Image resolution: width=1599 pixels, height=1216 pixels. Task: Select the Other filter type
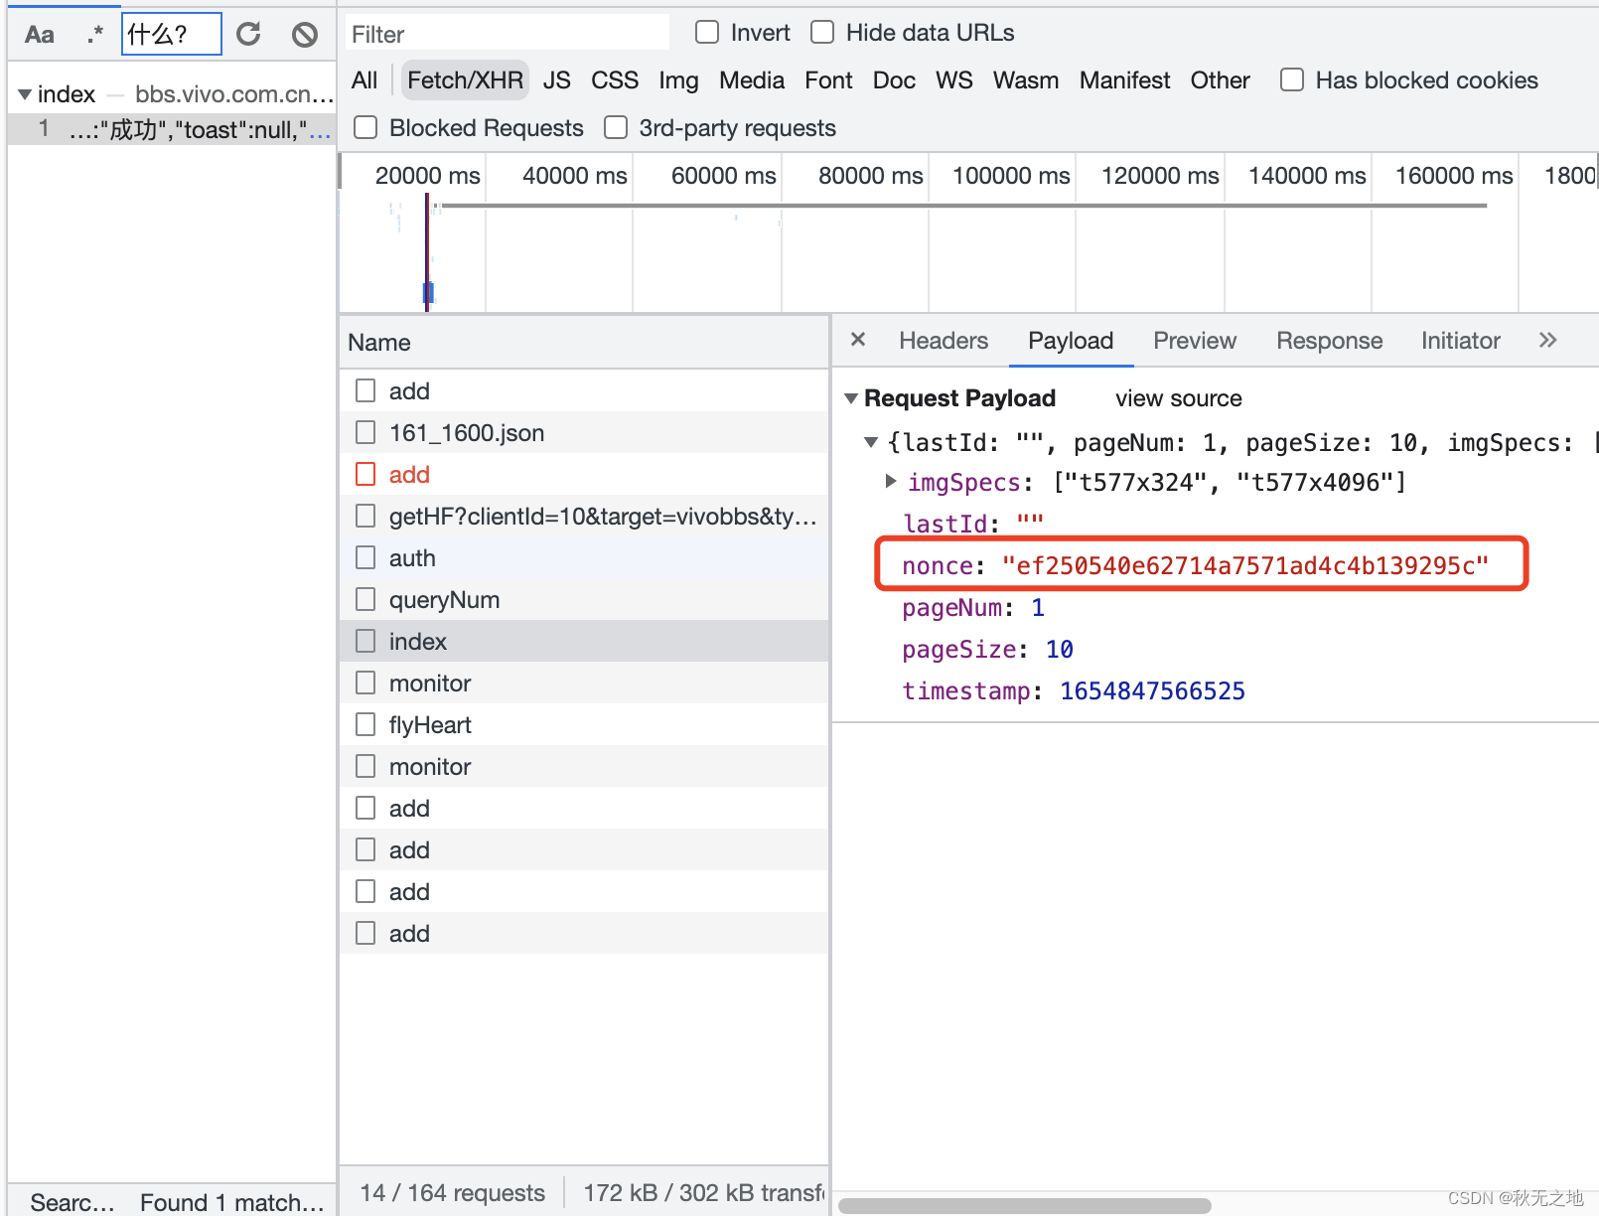pos(1220,80)
